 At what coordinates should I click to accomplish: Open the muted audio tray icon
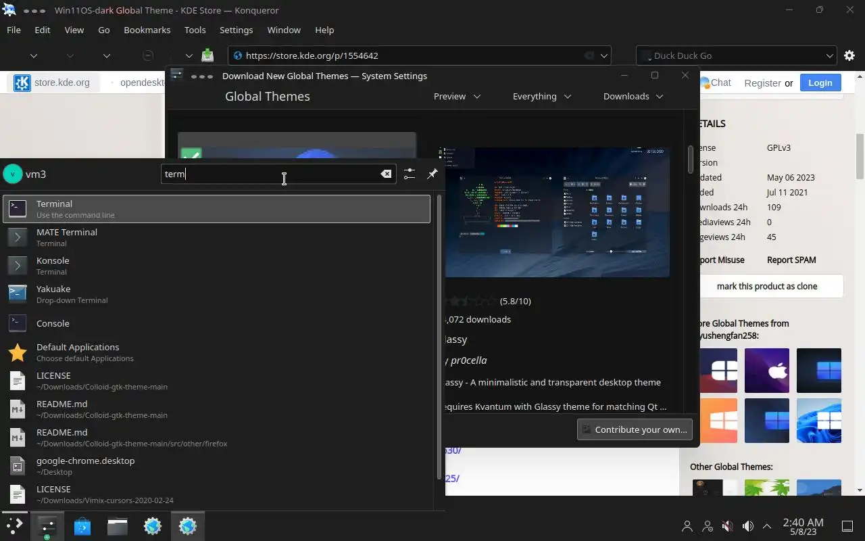pos(728,526)
